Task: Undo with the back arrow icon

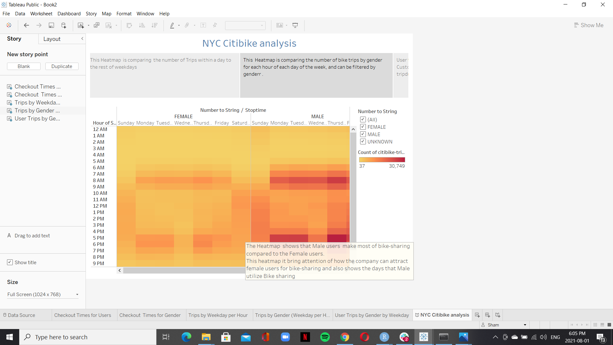Action: click(x=26, y=25)
